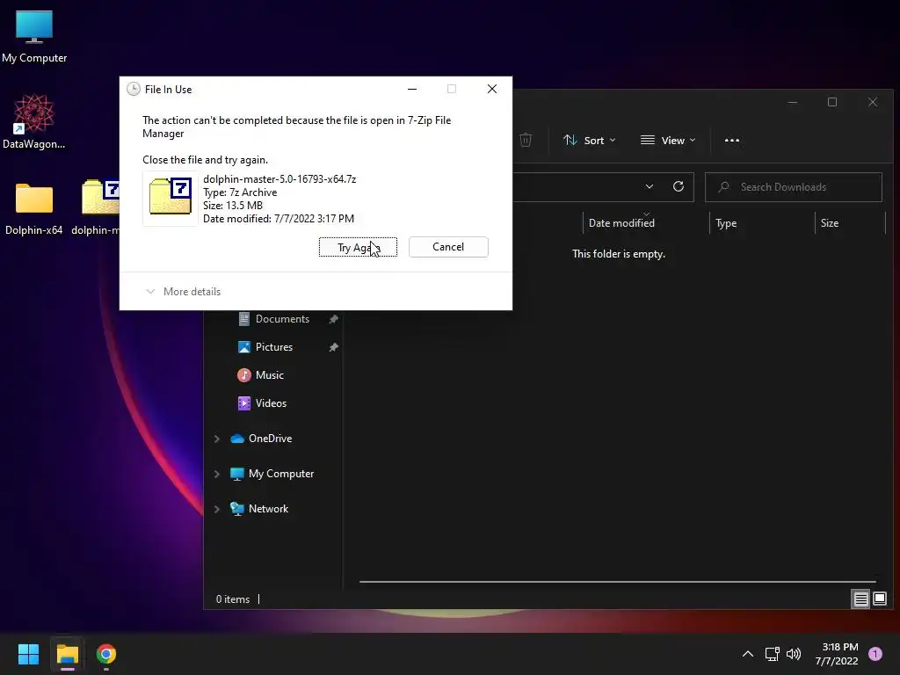Open Sort dropdown in File Explorer
Image resolution: width=900 pixels, height=675 pixels.
(589, 141)
